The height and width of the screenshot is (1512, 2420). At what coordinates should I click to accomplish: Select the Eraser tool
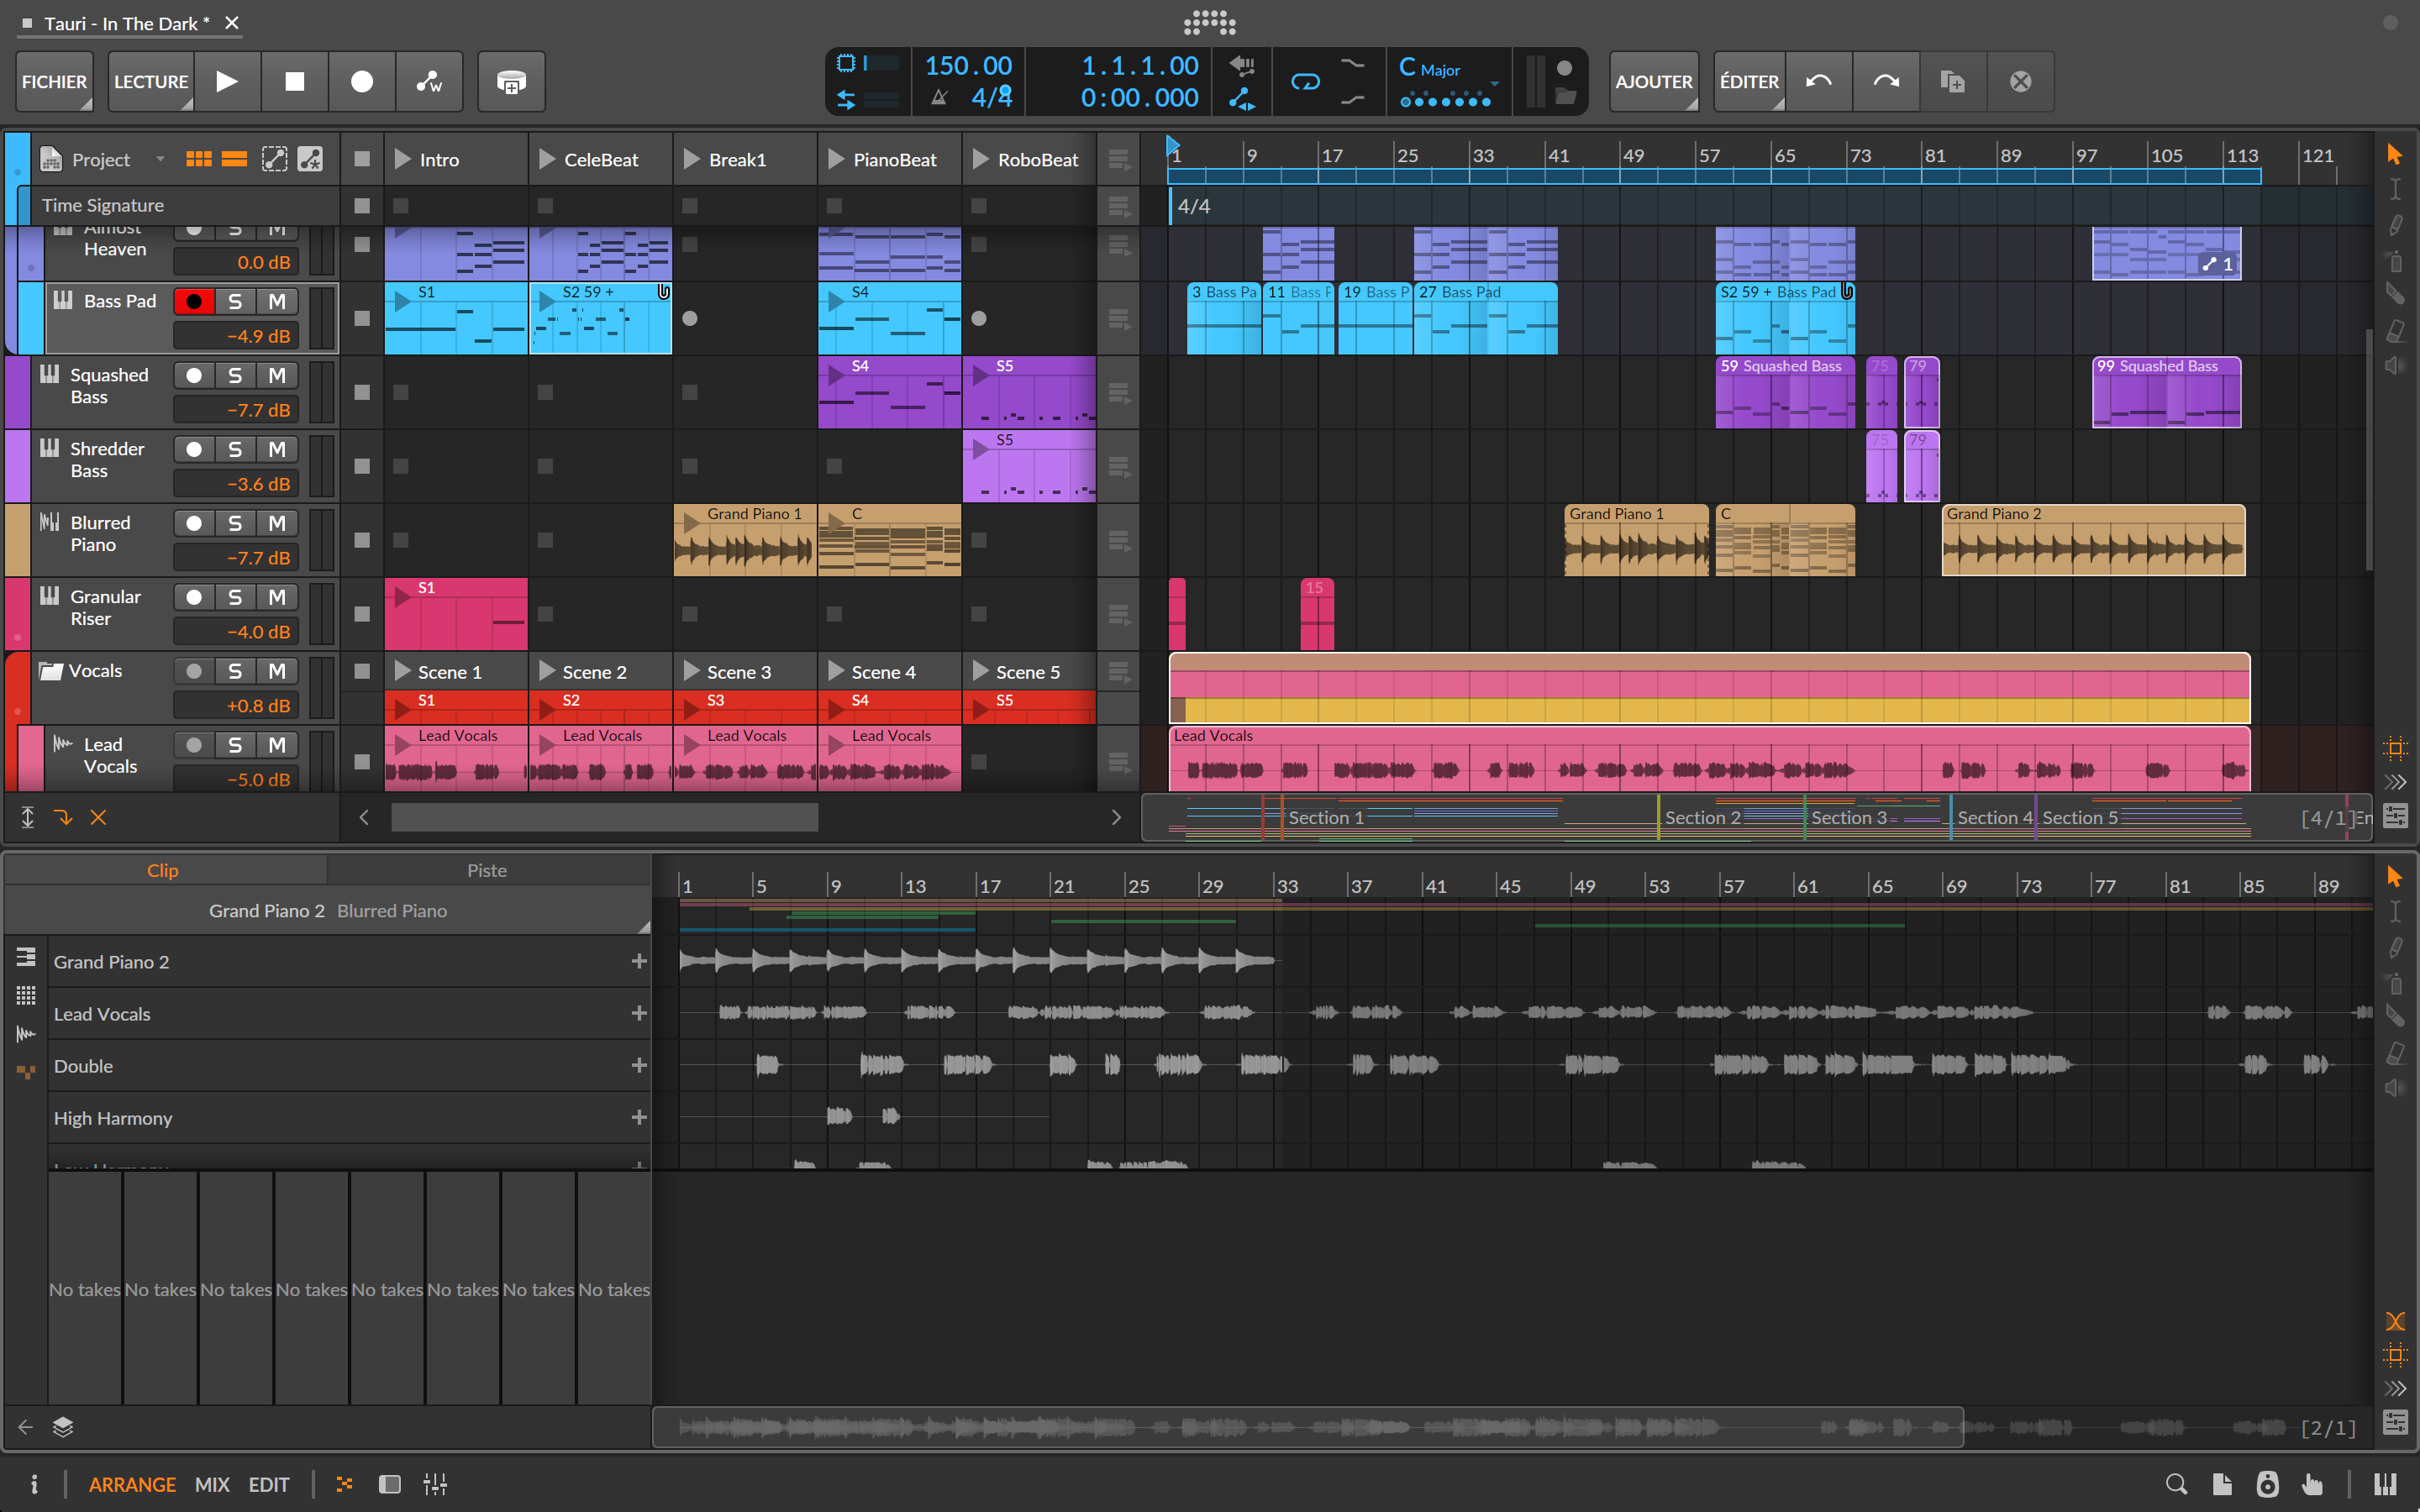pyautogui.click(x=2395, y=330)
